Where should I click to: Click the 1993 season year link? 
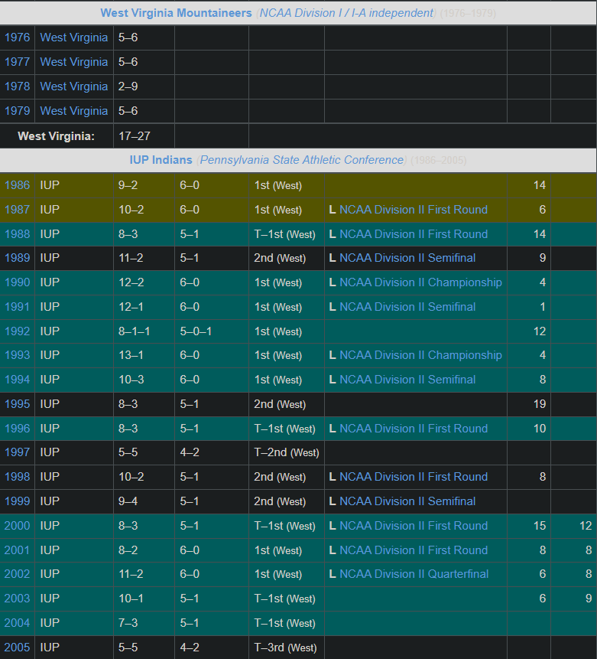coord(18,355)
